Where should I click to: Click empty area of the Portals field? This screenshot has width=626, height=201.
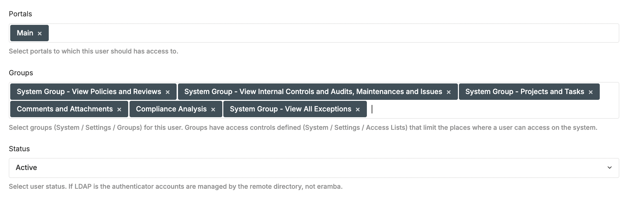tap(307, 33)
